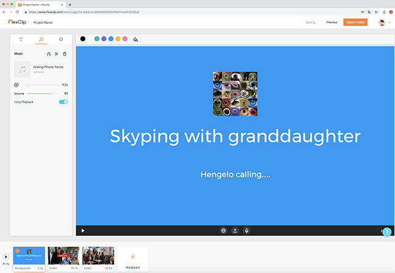Click the FlexClip logo
The width and height of the screenshot is (395, 273).
click(x=17, y=22)
